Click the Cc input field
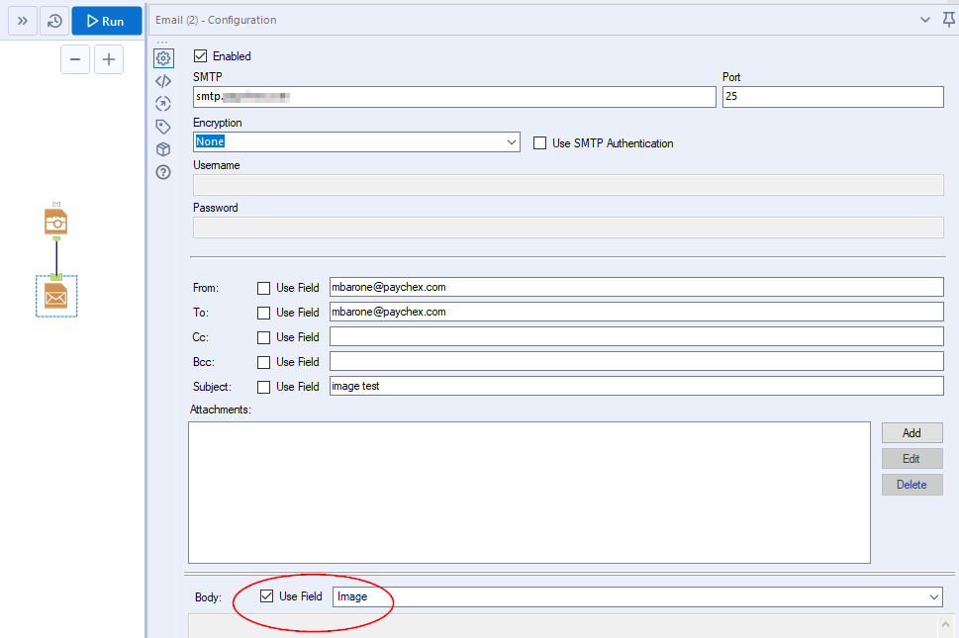Screen dimensions: 959x638 point(636,336)
